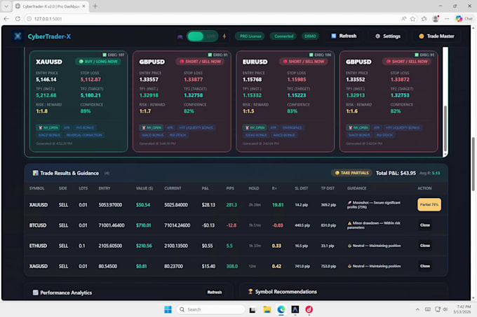Close the BTCUSD sell position
477x317 pixels.
click(425, 225)
